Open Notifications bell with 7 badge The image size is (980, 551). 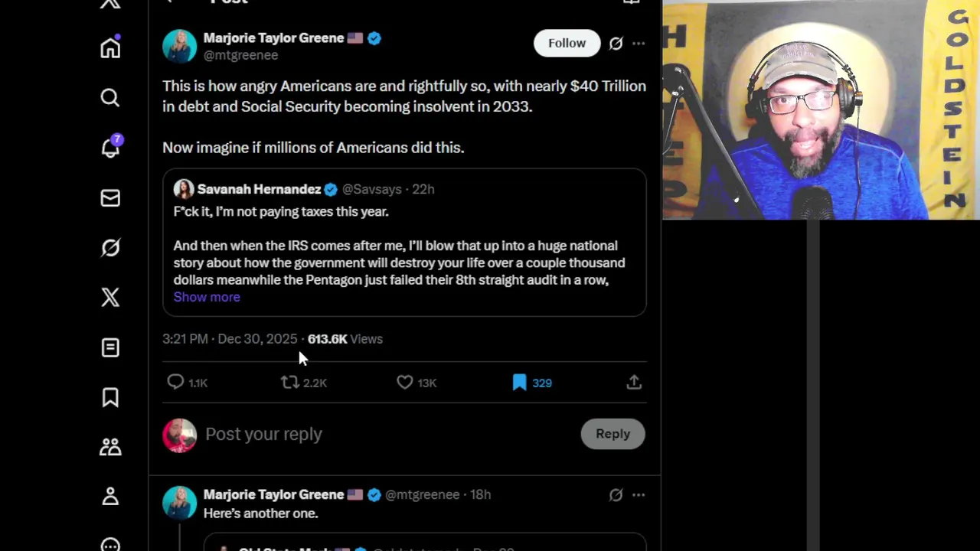110,148
